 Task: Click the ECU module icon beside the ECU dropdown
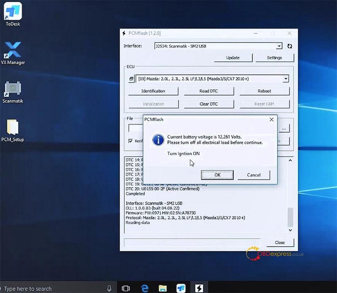[x=131, y=79]
